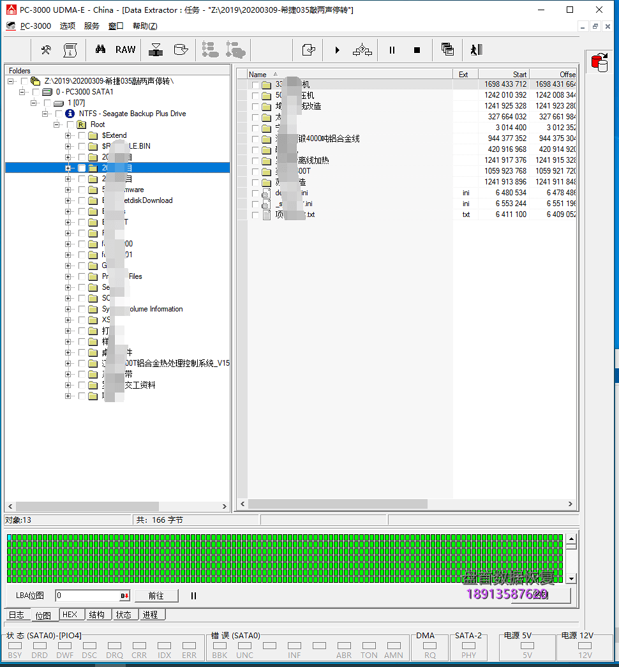Sort by the Ext column header

pyautogui.click(x=465, y=75)
